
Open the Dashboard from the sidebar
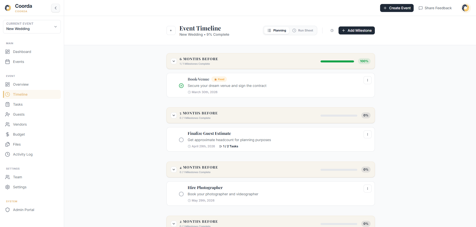(8, 52)
